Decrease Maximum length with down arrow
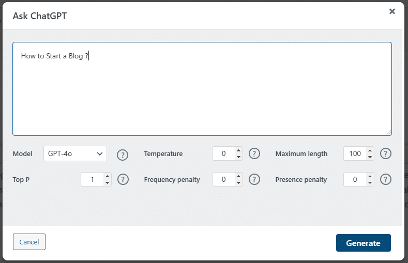The width and height of the screenshot is (408, 263). pos(370,157)
